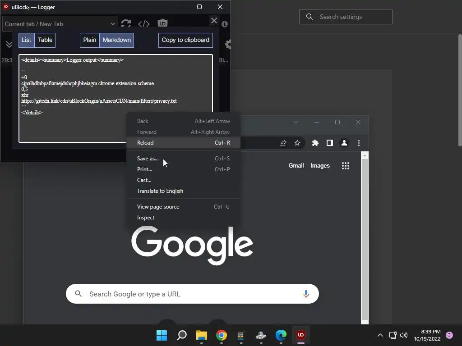Open the Images link
The image size is (462, 346).
[x=320, y=166]
